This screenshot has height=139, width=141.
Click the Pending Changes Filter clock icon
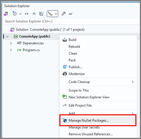[14, 14]
